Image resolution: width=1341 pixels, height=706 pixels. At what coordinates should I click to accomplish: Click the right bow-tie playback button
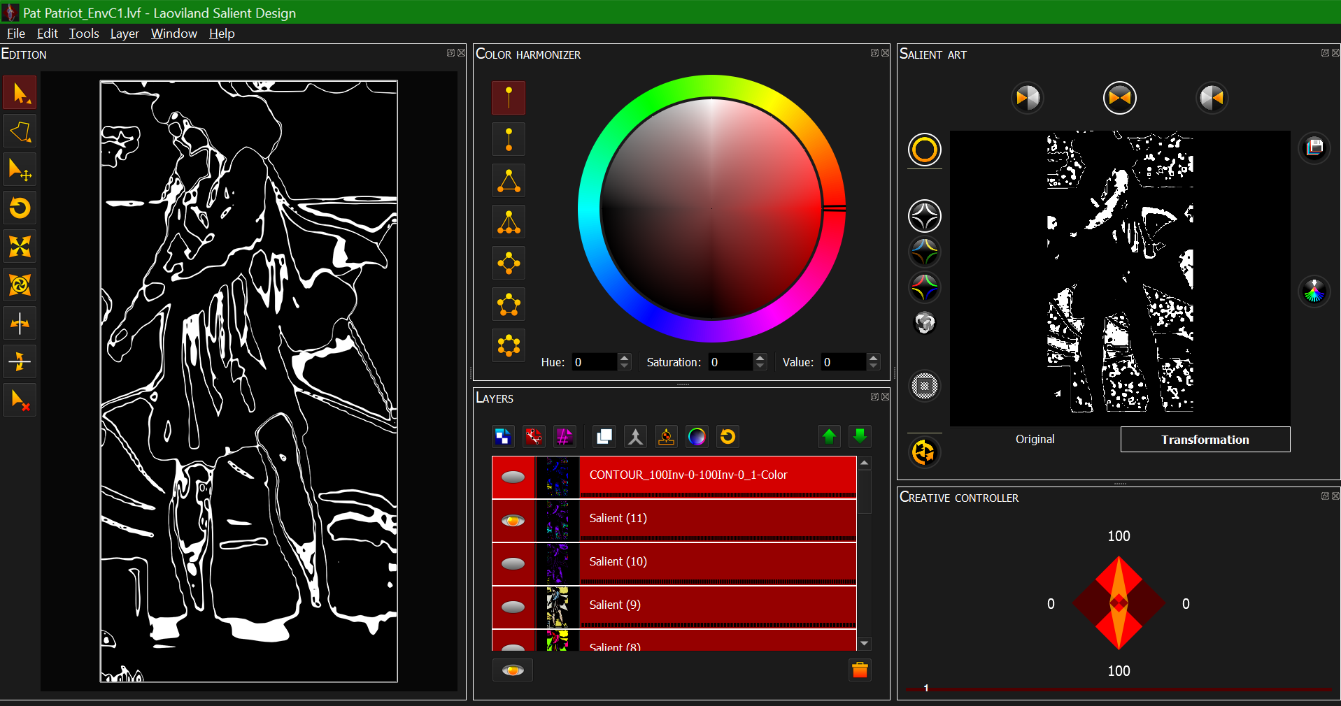(x=1212, y=98)
